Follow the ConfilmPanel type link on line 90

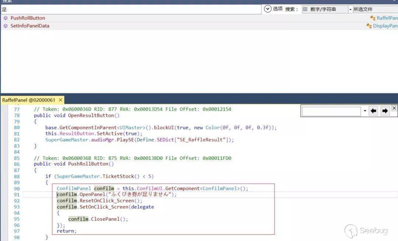74,188
